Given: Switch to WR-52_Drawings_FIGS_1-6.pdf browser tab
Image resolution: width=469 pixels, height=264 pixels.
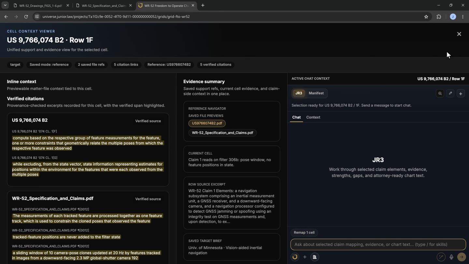Looking at the screenshot, I should [x=41, y=6].
